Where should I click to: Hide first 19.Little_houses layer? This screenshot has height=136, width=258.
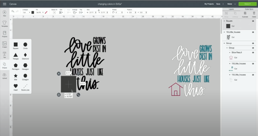tap(253, 32)
